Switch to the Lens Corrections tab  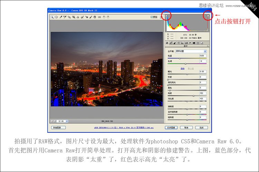click(x=186, y=43)
